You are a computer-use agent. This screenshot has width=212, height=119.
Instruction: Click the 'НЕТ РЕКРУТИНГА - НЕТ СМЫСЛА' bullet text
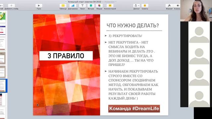coord(132,54)
